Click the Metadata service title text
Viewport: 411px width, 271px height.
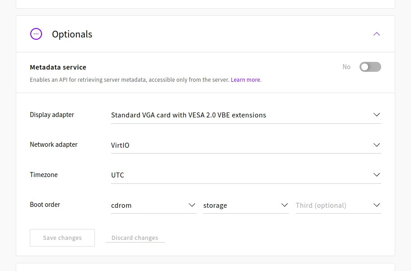pyautogui.click(x=58, y=67)
